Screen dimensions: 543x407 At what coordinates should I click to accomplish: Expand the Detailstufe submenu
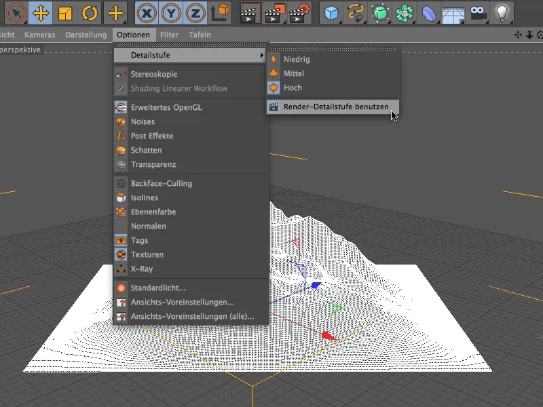190,55
